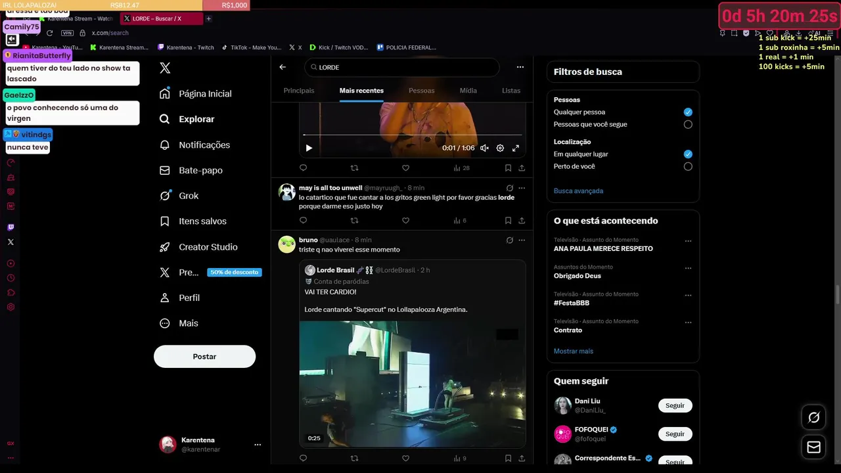This screenshot has height=473, width=841.
Task: Switch to Mídia tab
Action: coord(468,91)
